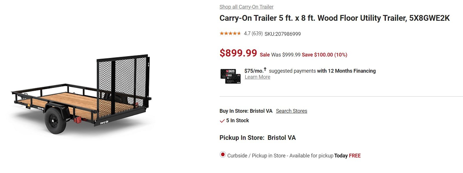Click the Save $100.00 (10%) label
The height and width of the screenshot is (173, 463).
click(324, 55)
